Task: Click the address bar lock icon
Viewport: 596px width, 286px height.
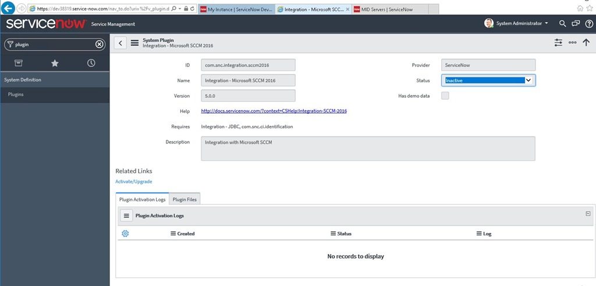Action: click(186, 8)
